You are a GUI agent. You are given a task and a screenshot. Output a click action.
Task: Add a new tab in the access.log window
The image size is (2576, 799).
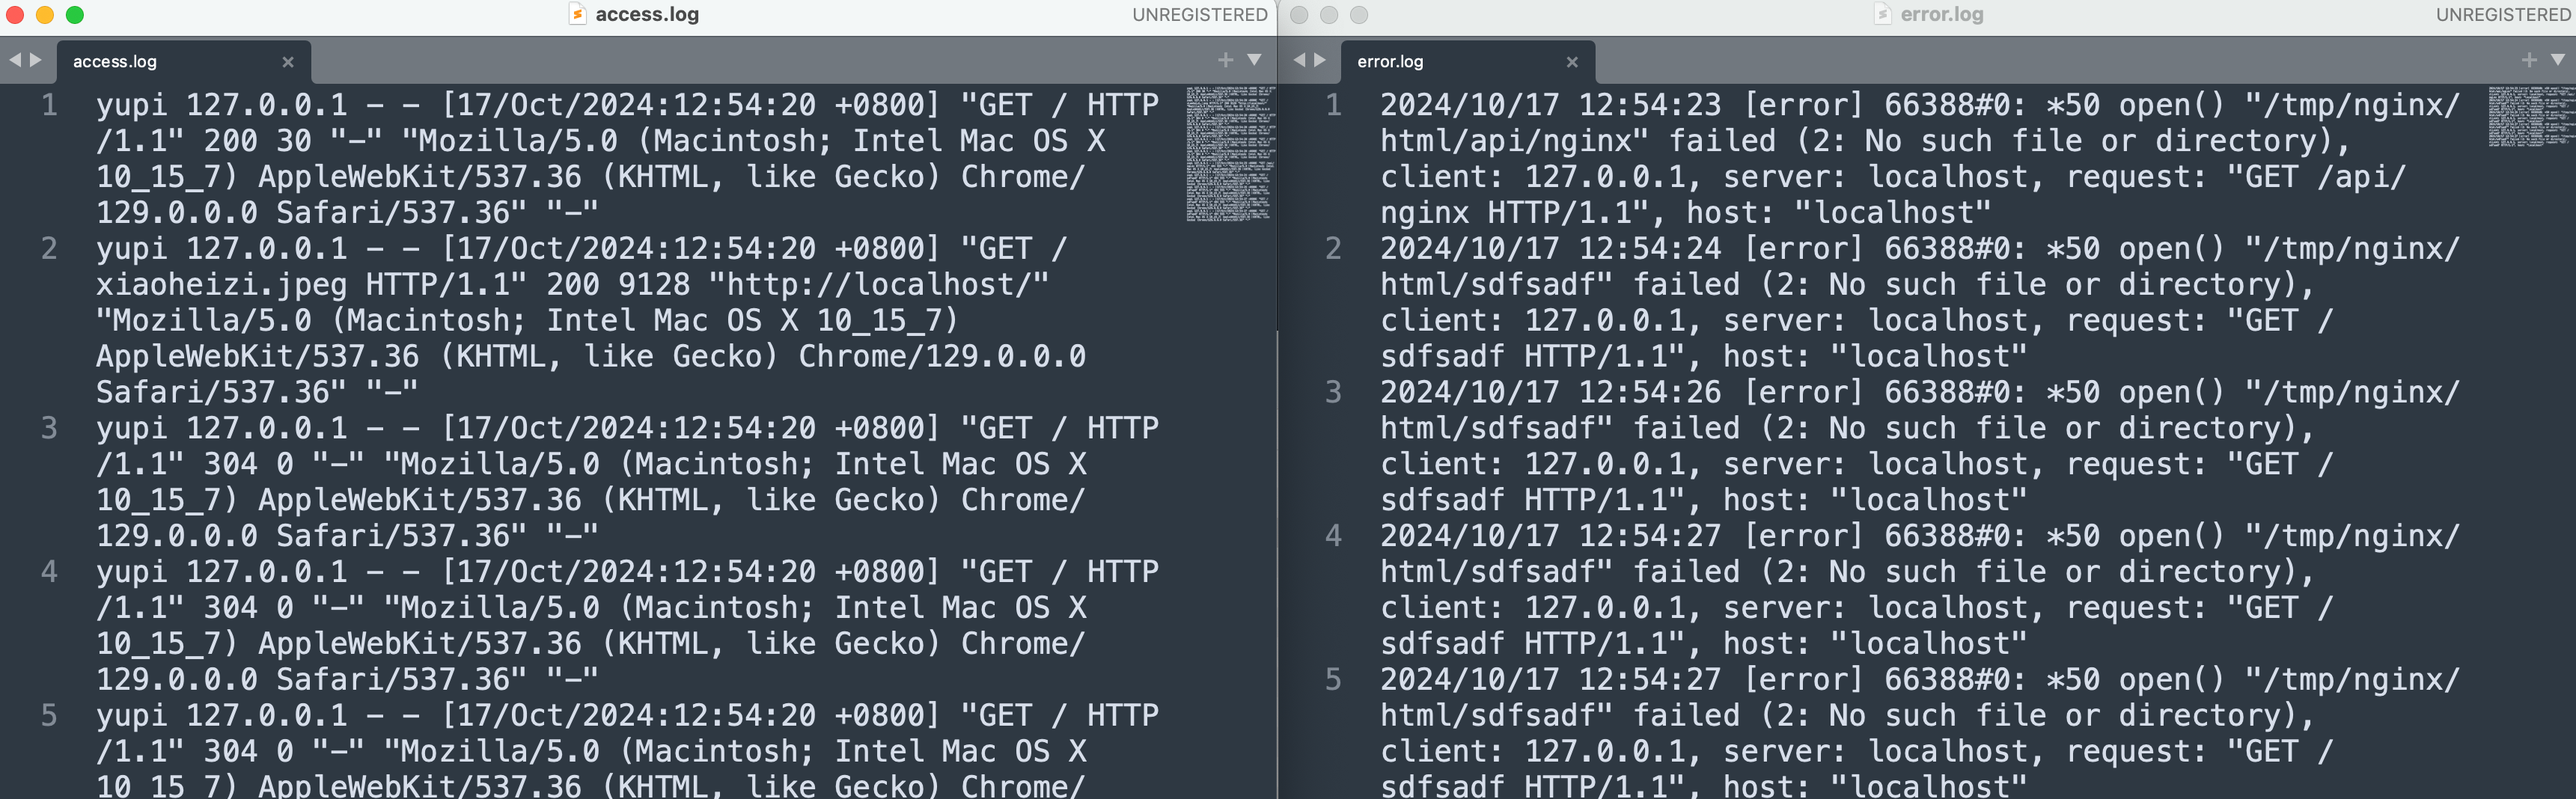click(1225, 60)
